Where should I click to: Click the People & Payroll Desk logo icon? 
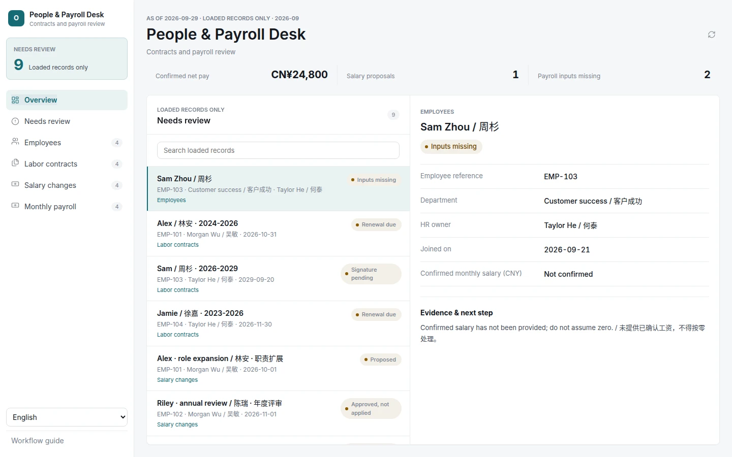16,18
